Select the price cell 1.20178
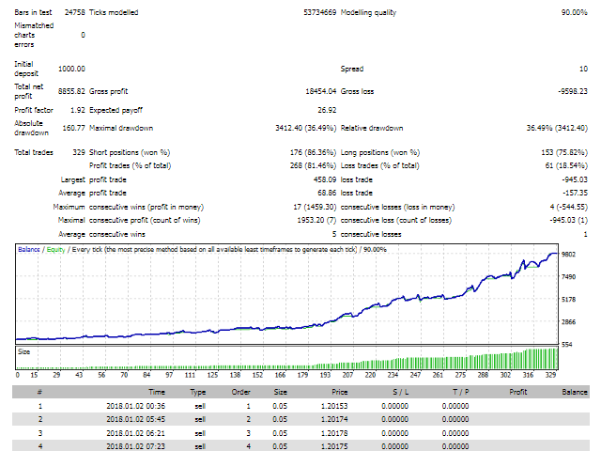This screenshot has width=601, height=451. point(334,433)
